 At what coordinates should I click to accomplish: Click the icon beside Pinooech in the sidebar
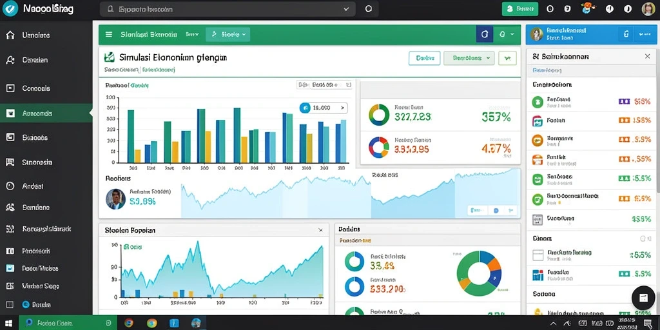pyautogui.click(x=10, y=251)
